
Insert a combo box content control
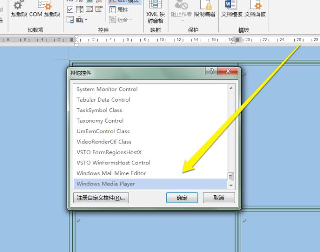pyautogui.click(x=80, y=9)
